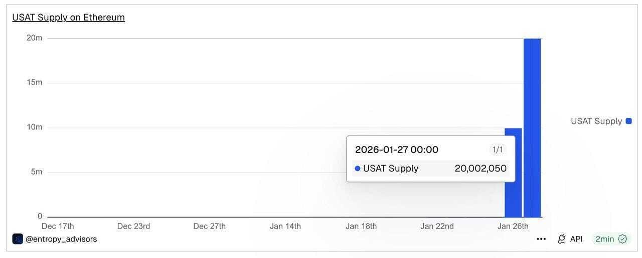The width and height of the screenshot is (642, 258).
Task: Click the blue dot in the tooltip
Action: 358,168
